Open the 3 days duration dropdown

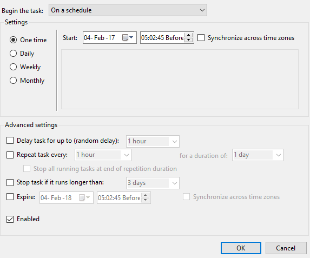pos(153,183)
